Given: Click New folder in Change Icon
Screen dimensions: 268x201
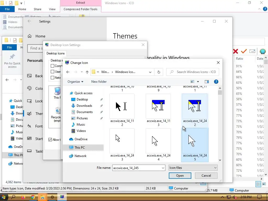Looking at the screenshot, I should pyautogui.click(x=99, y=82).
